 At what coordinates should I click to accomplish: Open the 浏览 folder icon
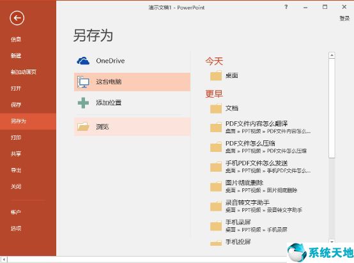(83, 127)
